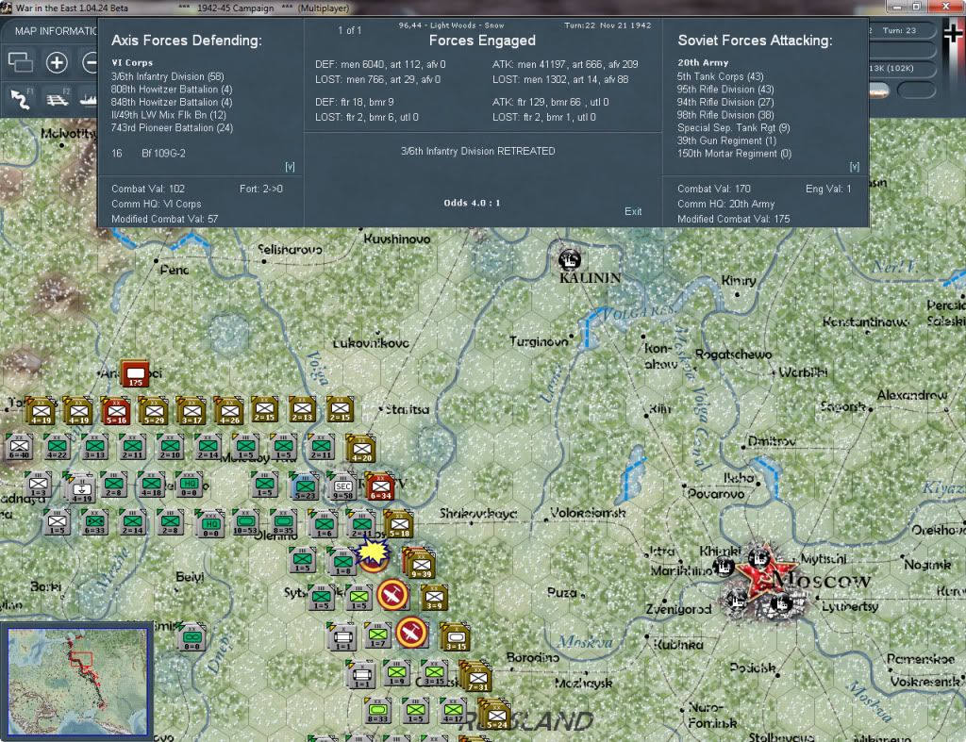Click the 743rd Pioneer Battalion (24) entry

tap(172, 127)
